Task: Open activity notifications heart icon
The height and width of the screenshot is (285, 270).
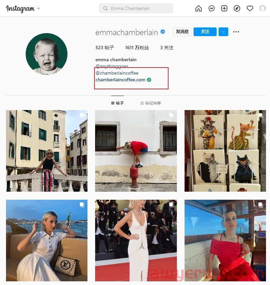Action: 250,8
